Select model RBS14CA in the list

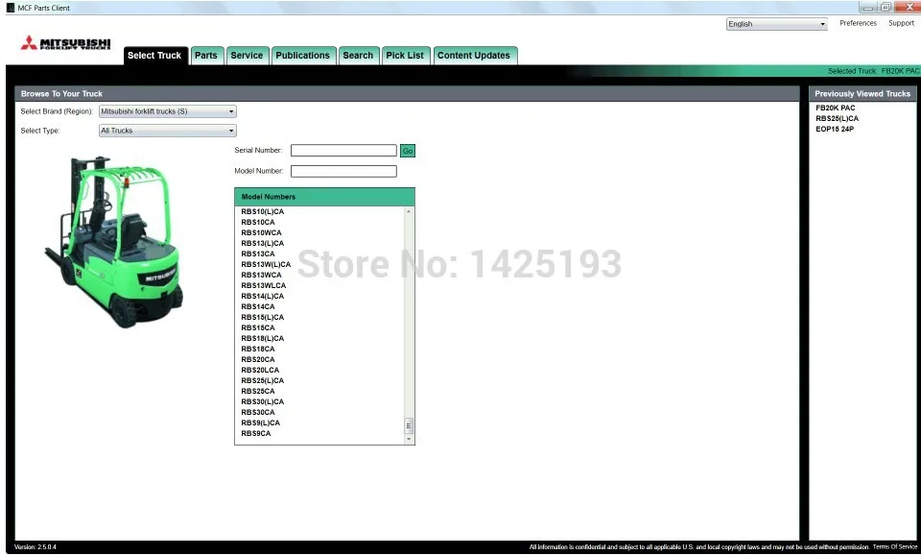(x=258, y=307)
